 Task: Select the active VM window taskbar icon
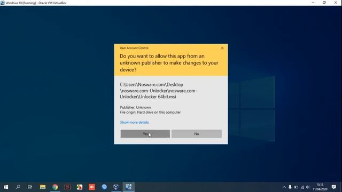click(x=128, y=187)
